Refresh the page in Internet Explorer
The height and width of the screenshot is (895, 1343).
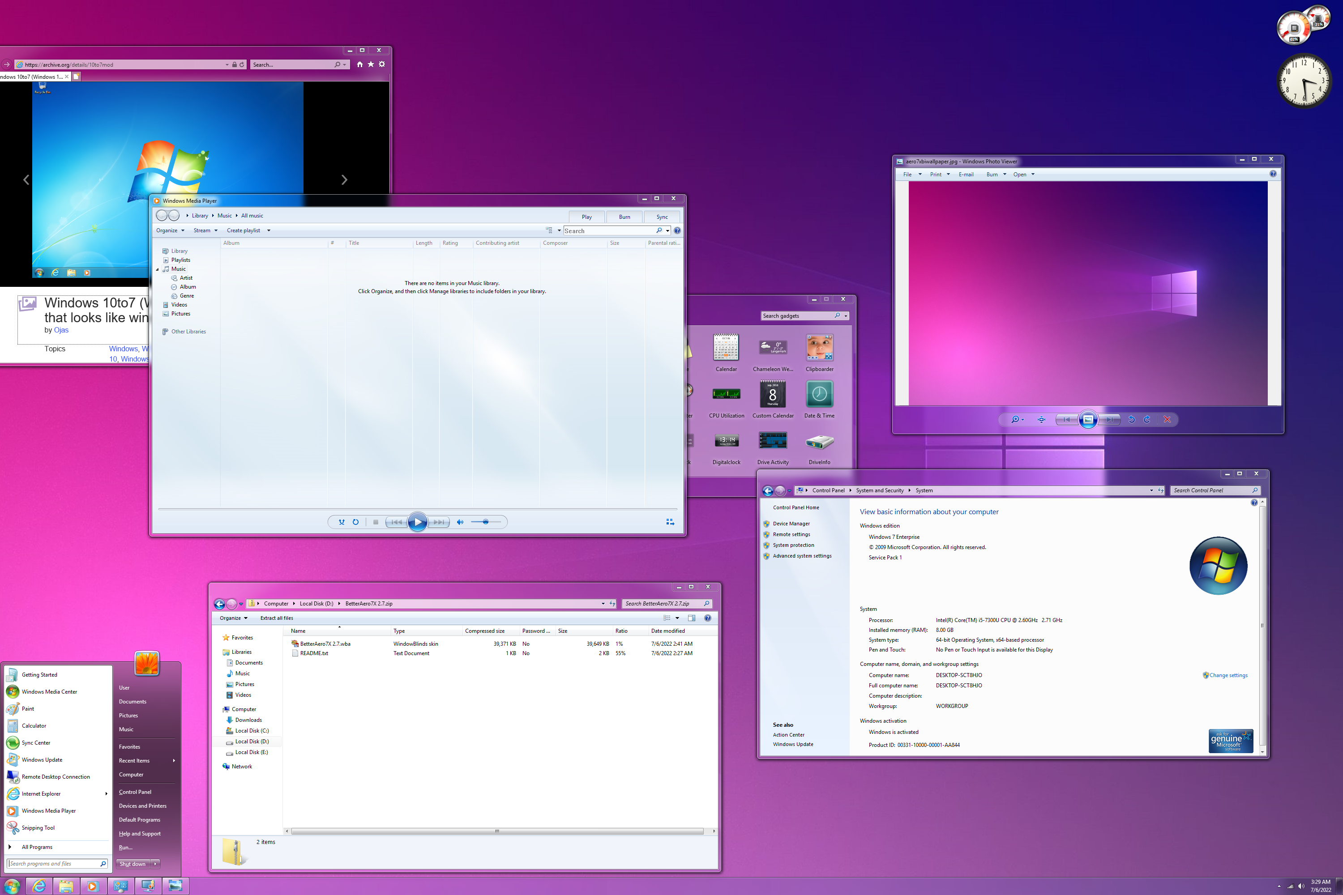[242, 64]
